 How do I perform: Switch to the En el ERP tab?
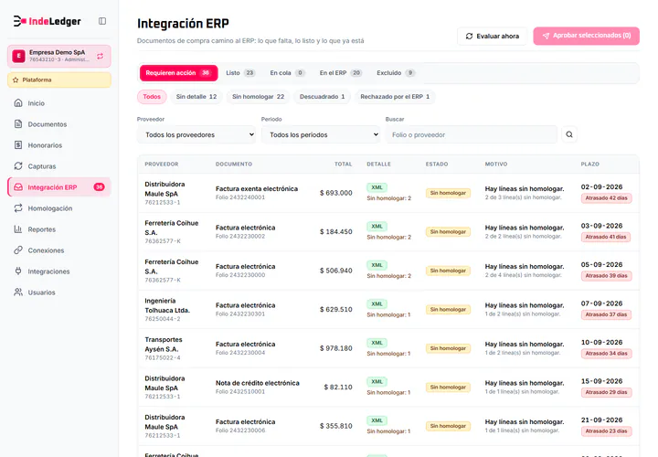click(341, 72)
